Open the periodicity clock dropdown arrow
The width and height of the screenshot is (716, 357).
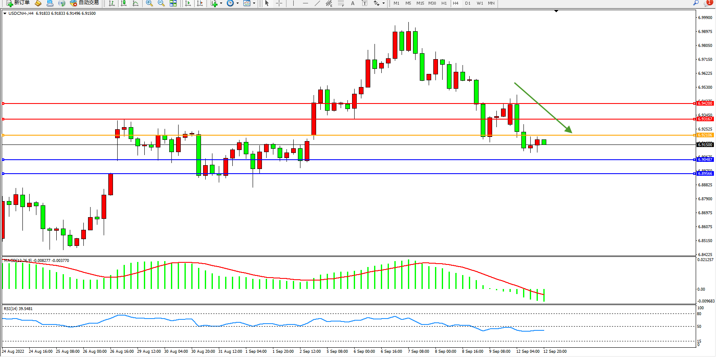237,3
